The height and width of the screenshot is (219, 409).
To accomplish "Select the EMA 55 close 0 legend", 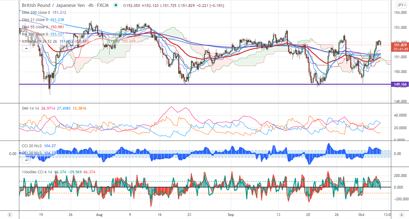I will 35,27.
